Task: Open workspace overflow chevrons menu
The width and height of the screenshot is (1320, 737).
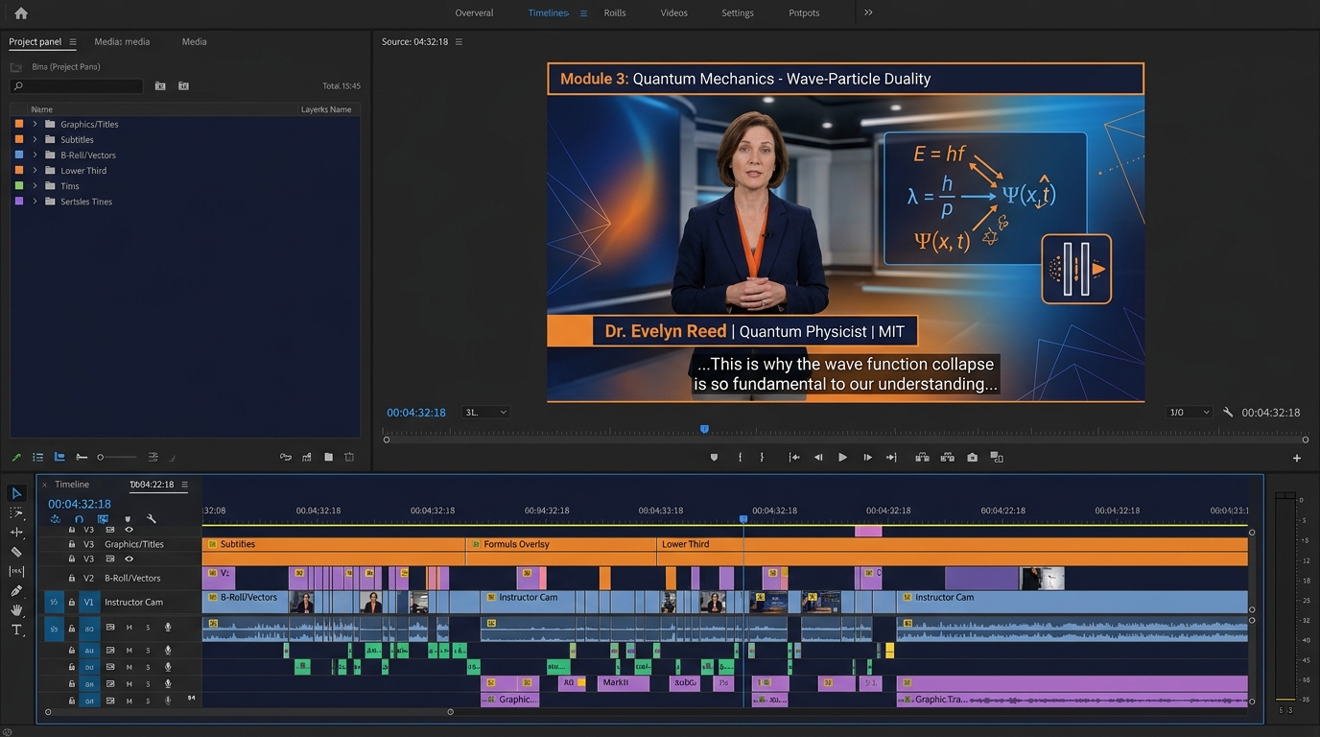Action: point(868,12)
